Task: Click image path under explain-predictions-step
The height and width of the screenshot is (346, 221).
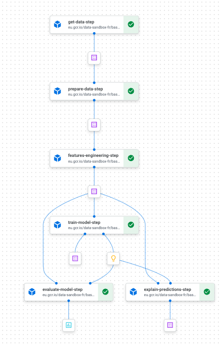Action: tap(170, 295)
